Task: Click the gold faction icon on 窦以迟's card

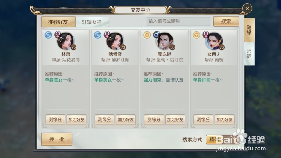Action: coord(147,35)
